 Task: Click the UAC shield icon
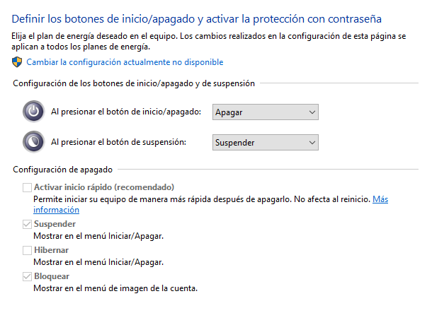tap(18, 62)
